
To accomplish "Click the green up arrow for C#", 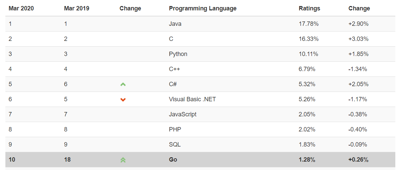I will [123, 84].
